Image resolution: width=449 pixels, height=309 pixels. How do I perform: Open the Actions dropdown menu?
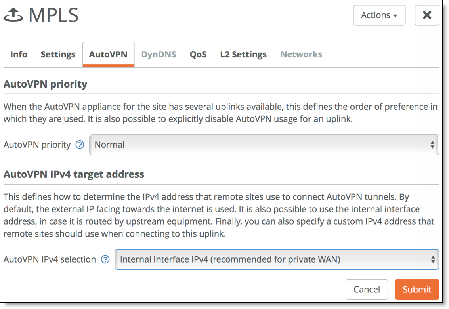[x=379, y=15]
